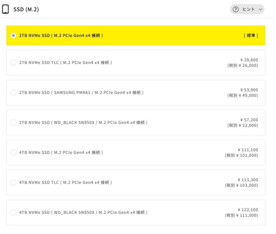276x234 pixels.
Task: Select the standard 2TB NVMe SSD radio button
Action: (x=13, y=36)
